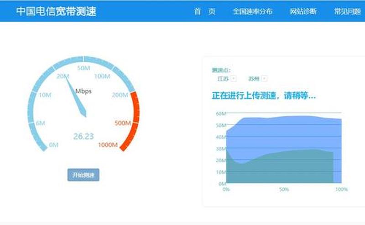Click the 中国电信宽带测速 site title

pos(56,11)
